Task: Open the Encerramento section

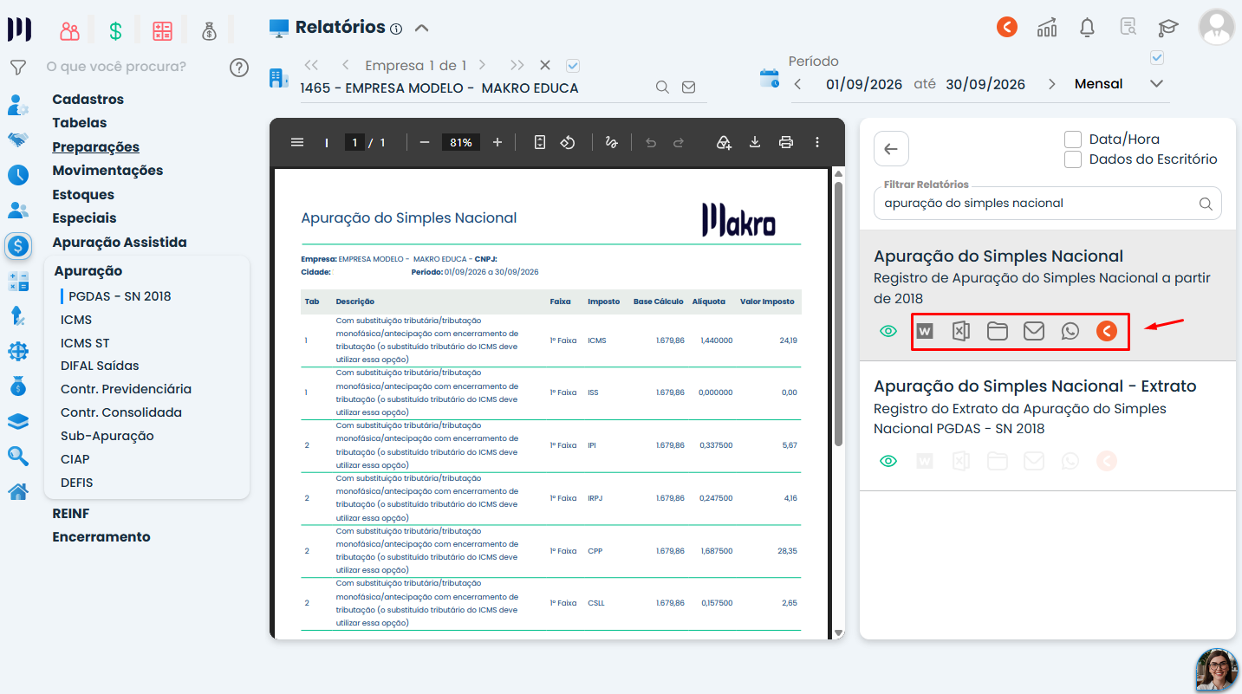Action: (x=101, y=537)
